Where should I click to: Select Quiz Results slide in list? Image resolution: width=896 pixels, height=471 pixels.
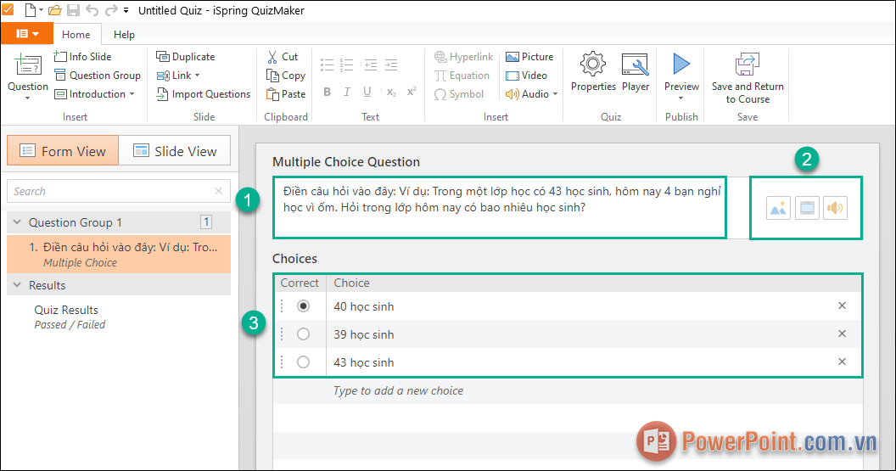(70, 317)
